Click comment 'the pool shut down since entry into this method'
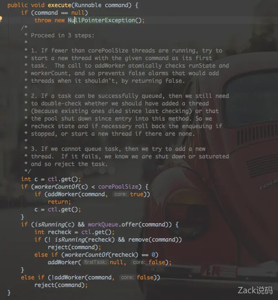This screenshot has height=300, width=278. tap(110, 118)
